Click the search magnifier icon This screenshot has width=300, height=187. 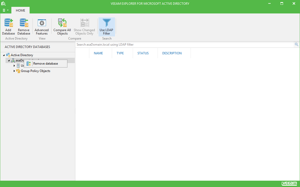coord(297,45)
